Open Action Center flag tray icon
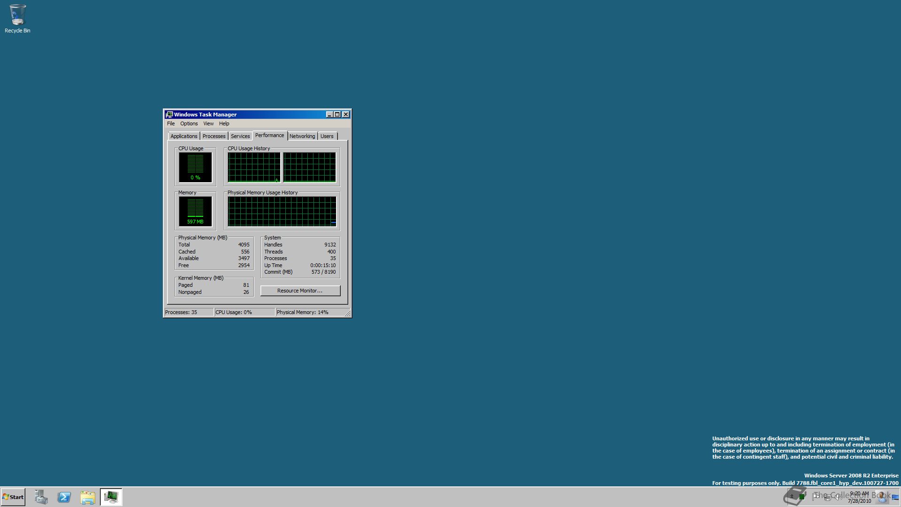This screenshot has width=901, height=507. pos(816,497)
